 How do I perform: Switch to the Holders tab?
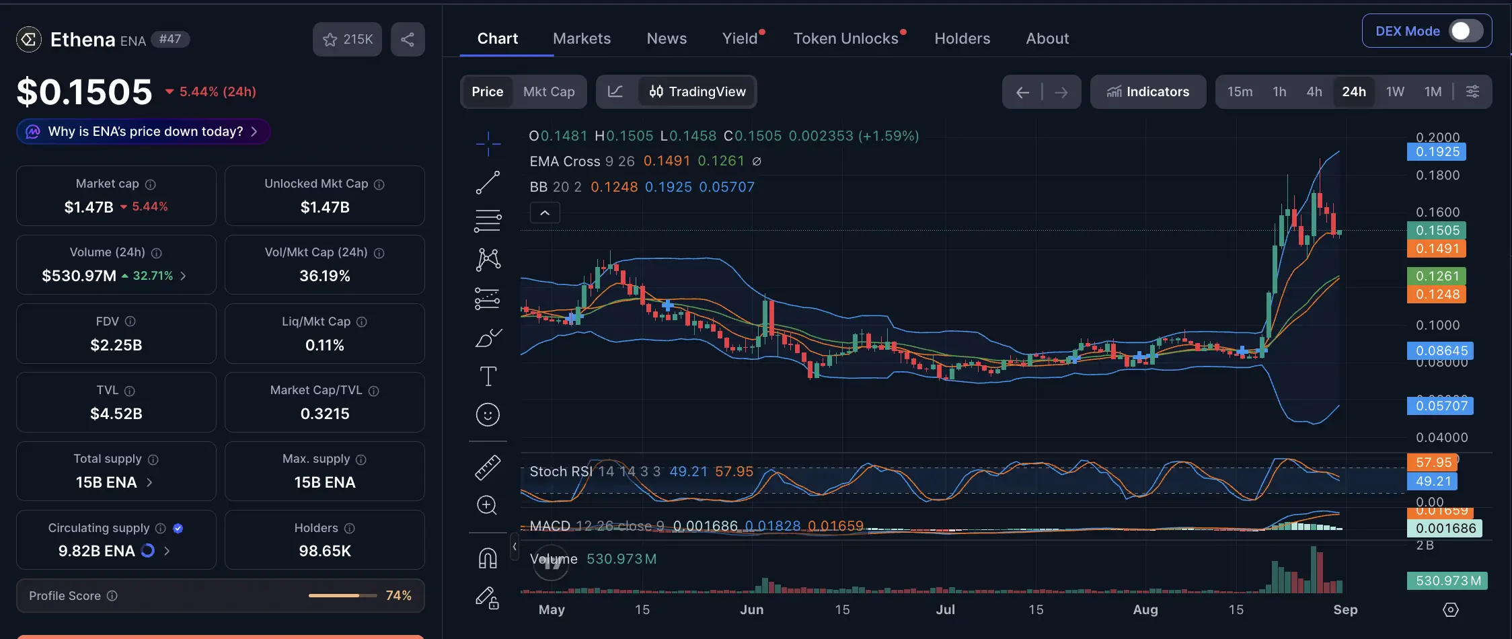(962, 38)
